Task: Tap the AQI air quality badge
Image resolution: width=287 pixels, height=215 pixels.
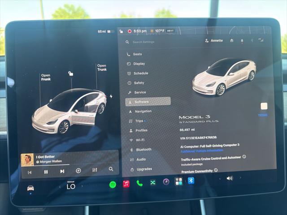Action: [x=170, y=31]
